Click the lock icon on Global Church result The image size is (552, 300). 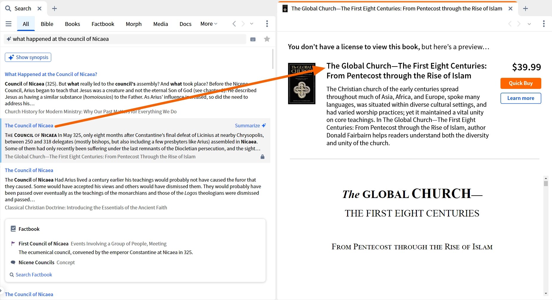click(x=262, y=157)
